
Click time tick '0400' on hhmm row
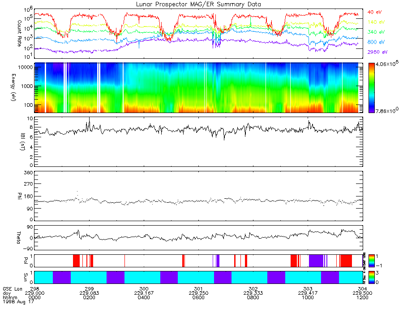[x=144, y=297]
